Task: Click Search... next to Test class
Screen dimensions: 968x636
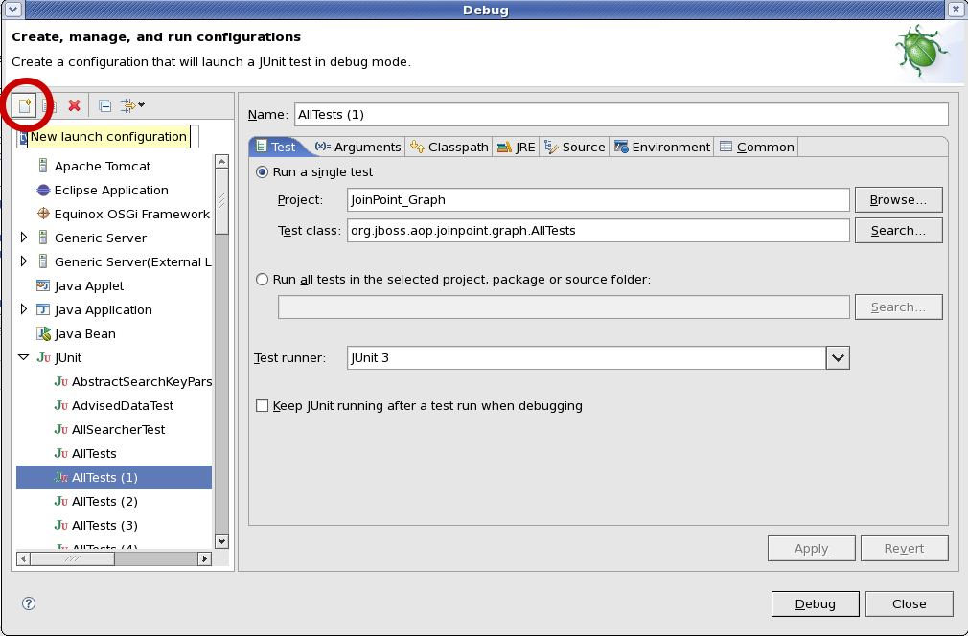Action: (898, 231)
